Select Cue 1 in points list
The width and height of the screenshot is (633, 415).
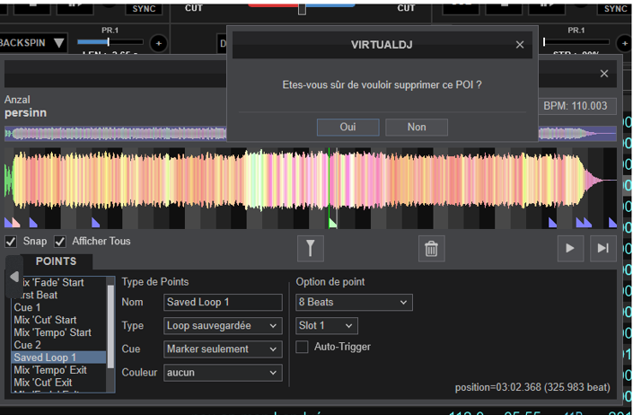[x=58, y=307]
